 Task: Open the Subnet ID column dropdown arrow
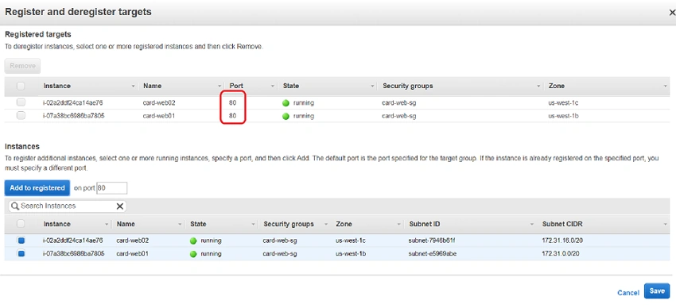click(531, 225)
